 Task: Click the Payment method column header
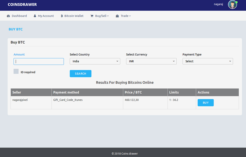[x=87, y=92]
